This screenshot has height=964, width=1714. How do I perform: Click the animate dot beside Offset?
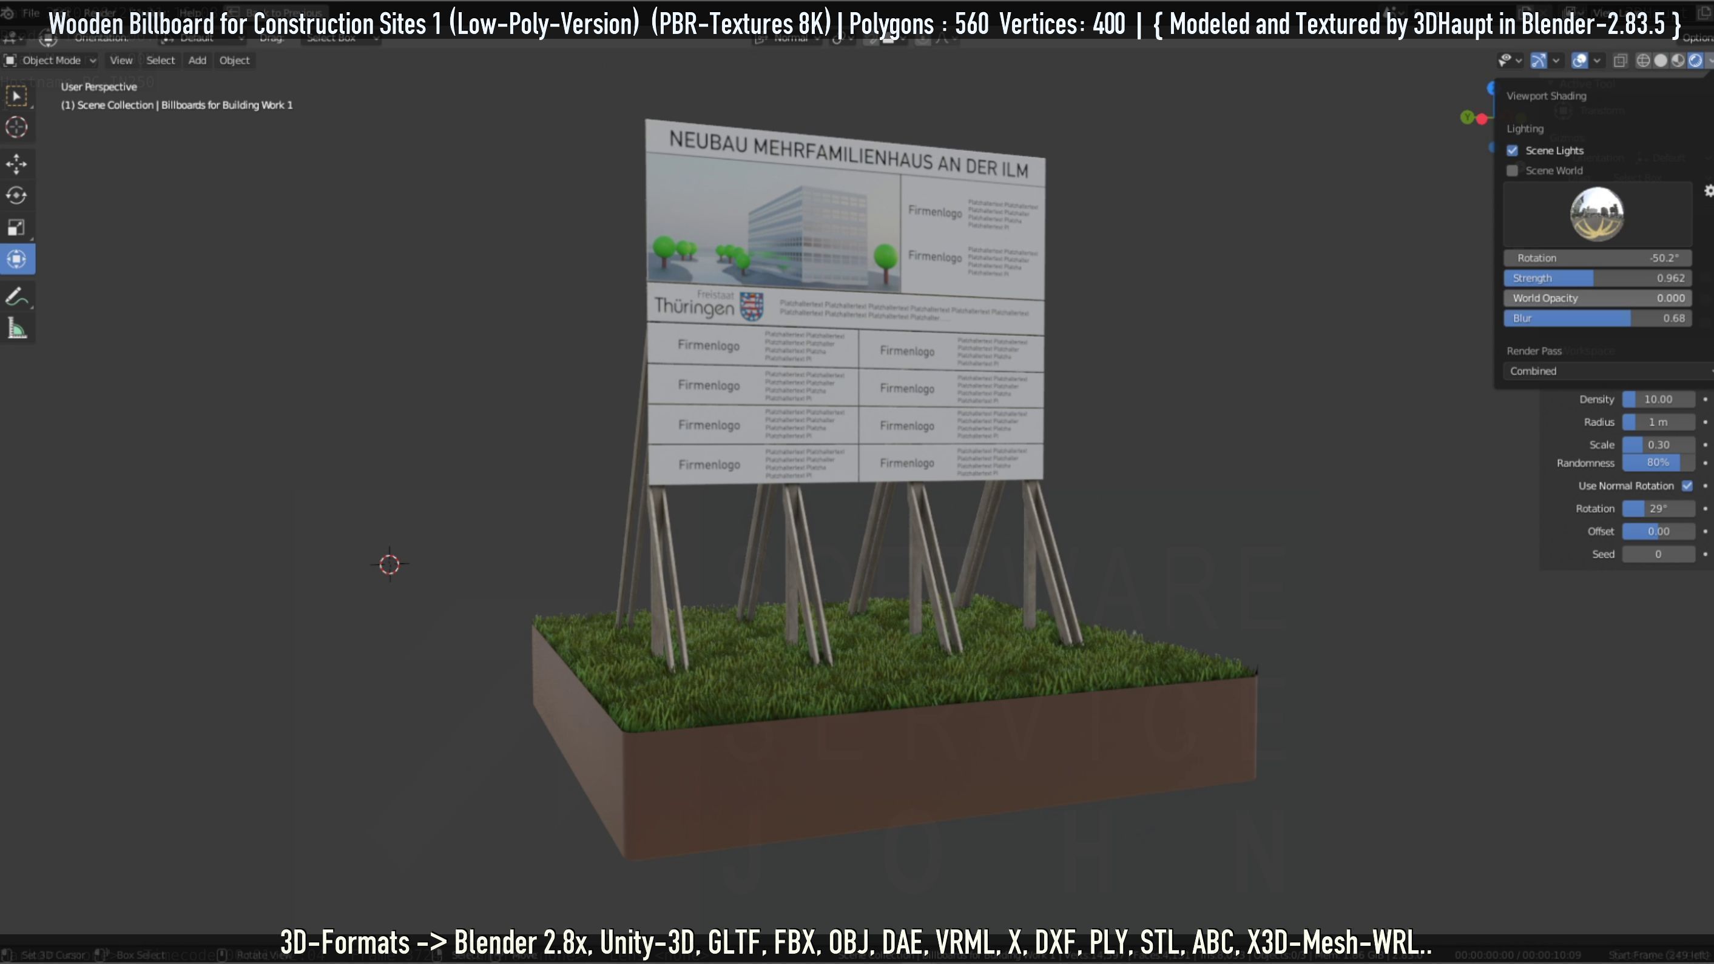[1706, 531]
